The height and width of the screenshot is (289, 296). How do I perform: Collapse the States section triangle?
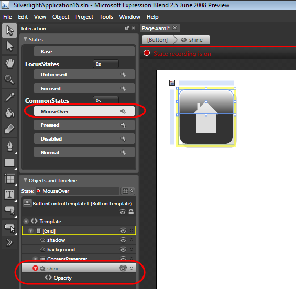coord(25,39)
